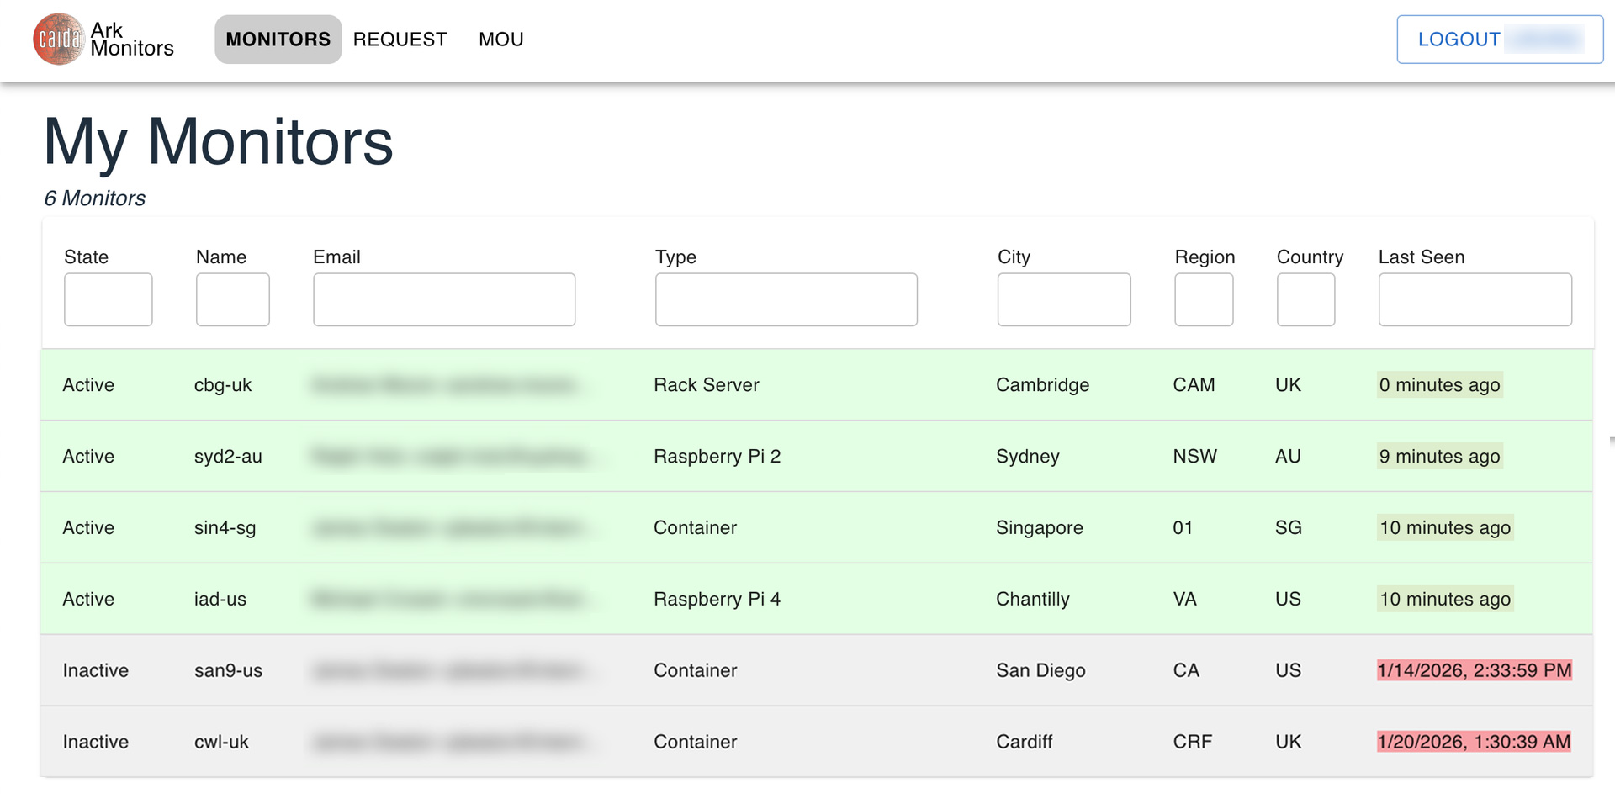This screenshot has width=1615, height=804.
Task: Click Container type in cwl-uk row
Action: point(696,743)
